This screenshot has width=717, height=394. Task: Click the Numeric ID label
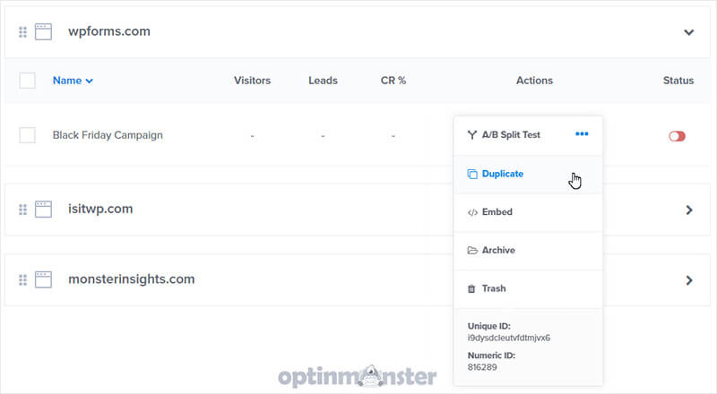coord(491,355)
